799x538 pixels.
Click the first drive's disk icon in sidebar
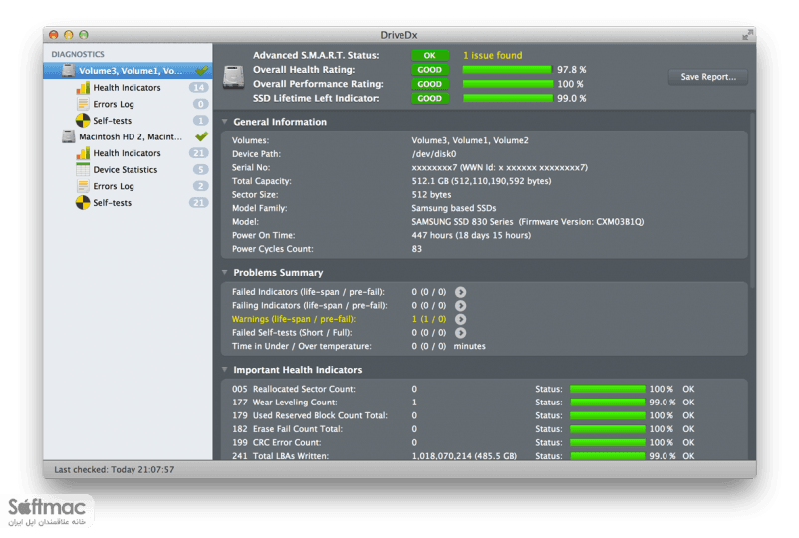click(x=69, y=71)
